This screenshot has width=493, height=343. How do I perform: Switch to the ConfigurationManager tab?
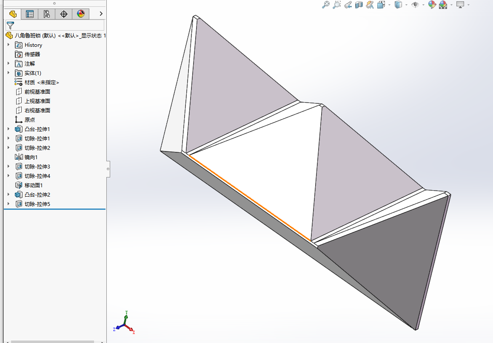click(47, 14)
